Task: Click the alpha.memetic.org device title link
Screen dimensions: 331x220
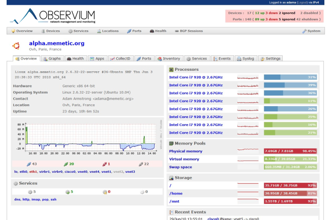Action: (57, 43)
